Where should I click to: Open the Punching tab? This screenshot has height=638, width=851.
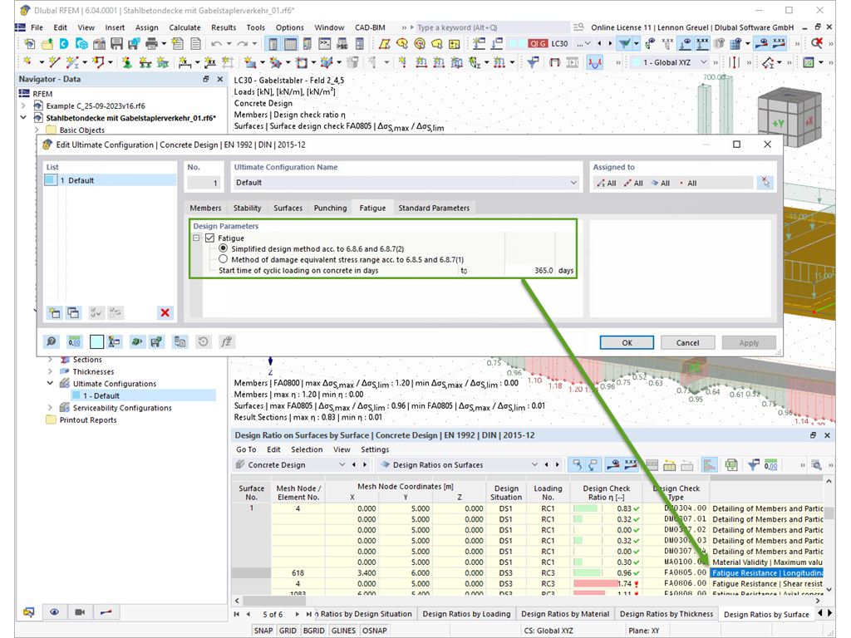(x=330, y=208)
